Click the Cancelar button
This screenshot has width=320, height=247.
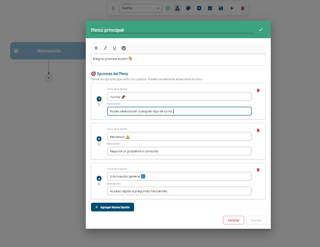pyautogui.click(x=233, y=220)
